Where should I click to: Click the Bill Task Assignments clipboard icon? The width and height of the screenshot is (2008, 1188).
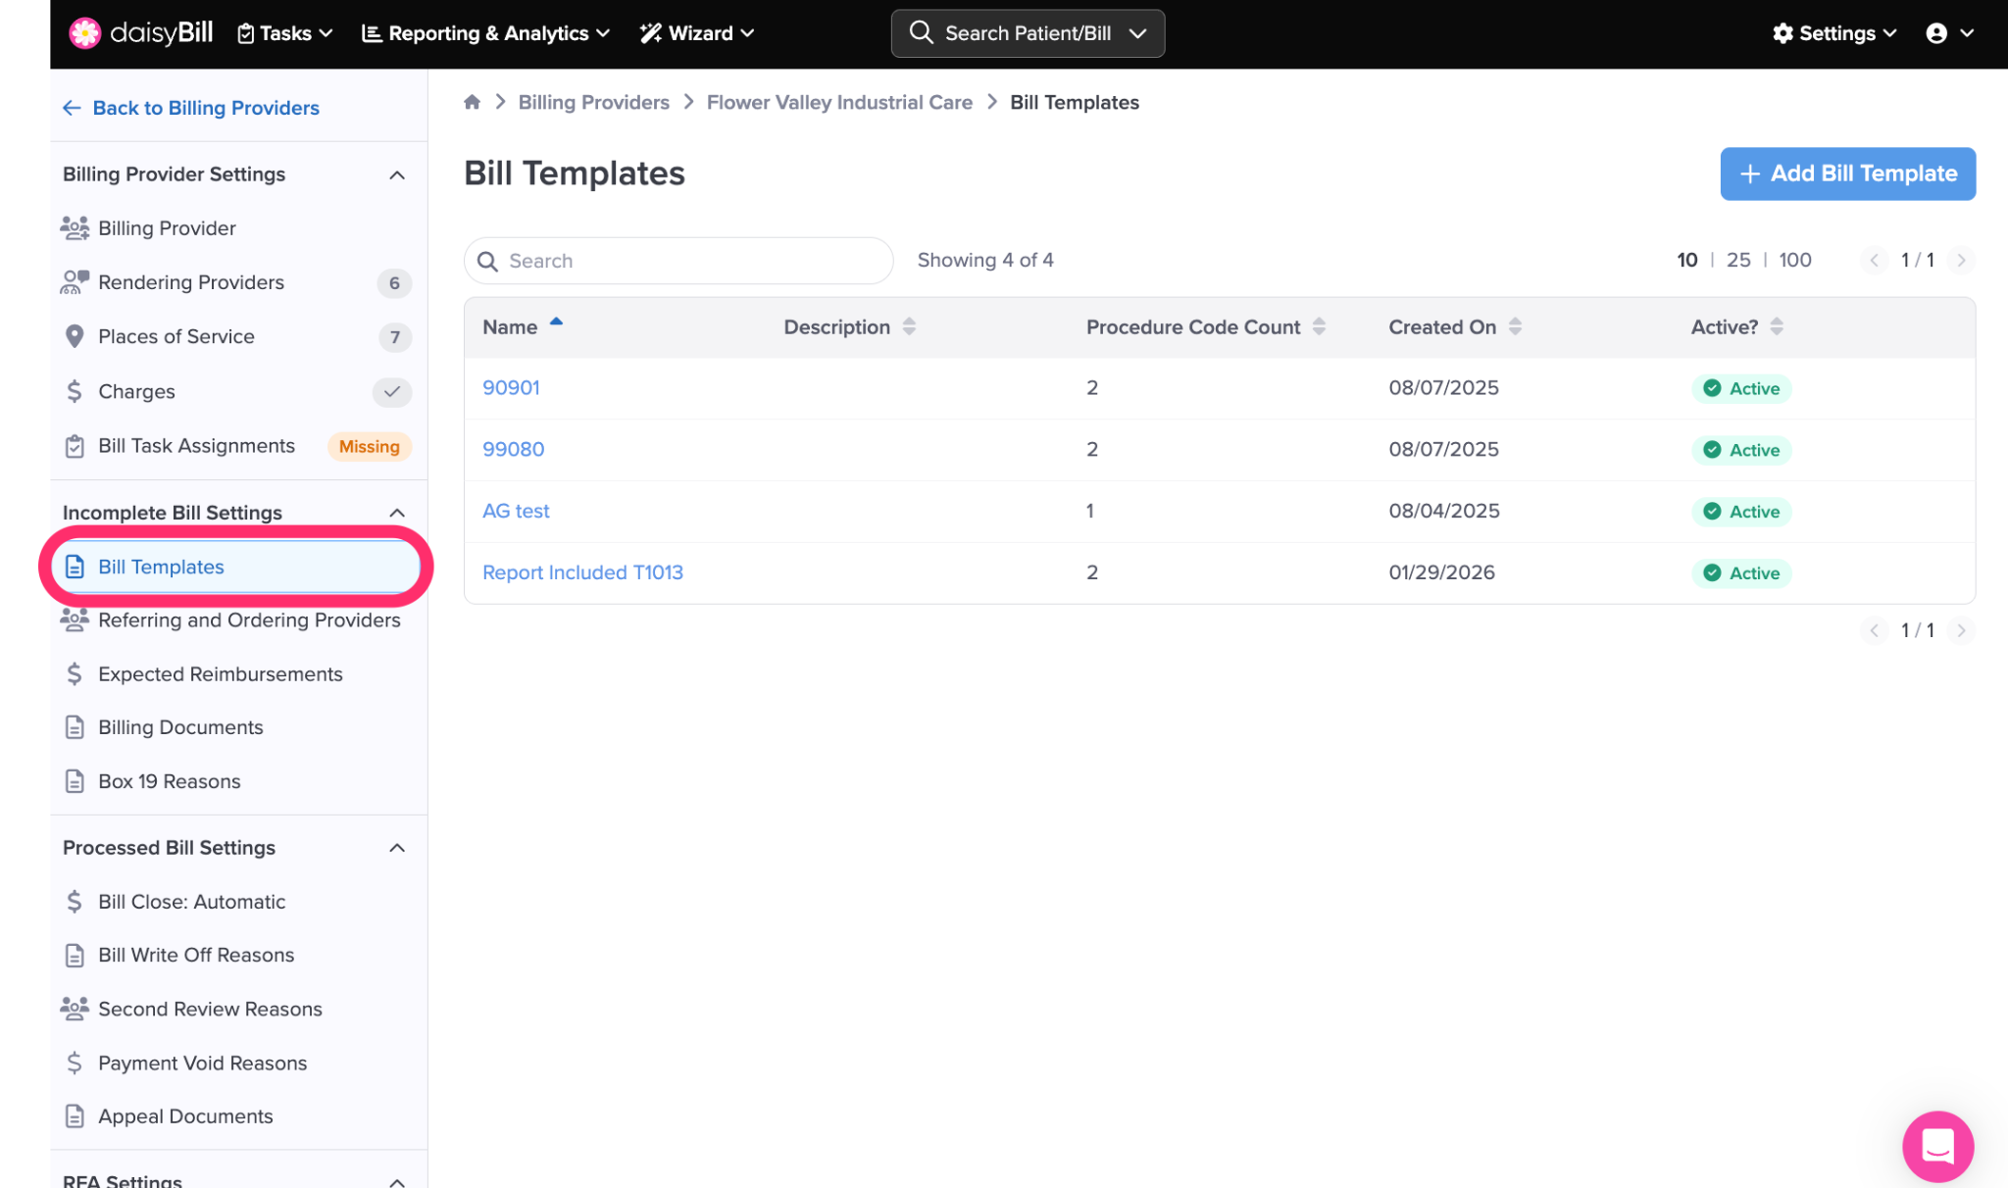pyautogui.click(x=75, y=446)
